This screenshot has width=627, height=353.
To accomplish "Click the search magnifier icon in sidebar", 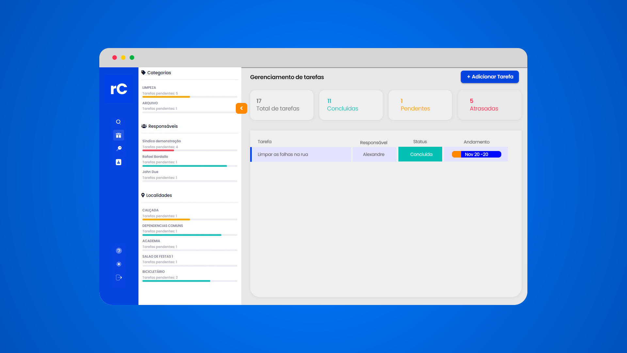I will tap(119, 122).
